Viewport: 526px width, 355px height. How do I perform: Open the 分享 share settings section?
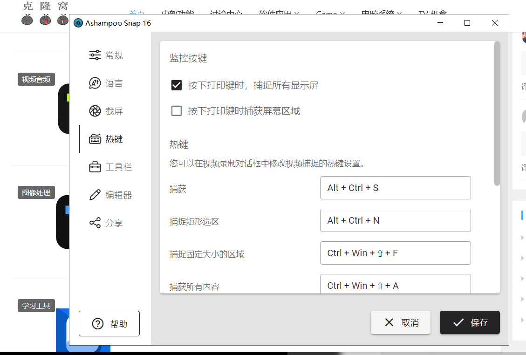tap(106, 223)
